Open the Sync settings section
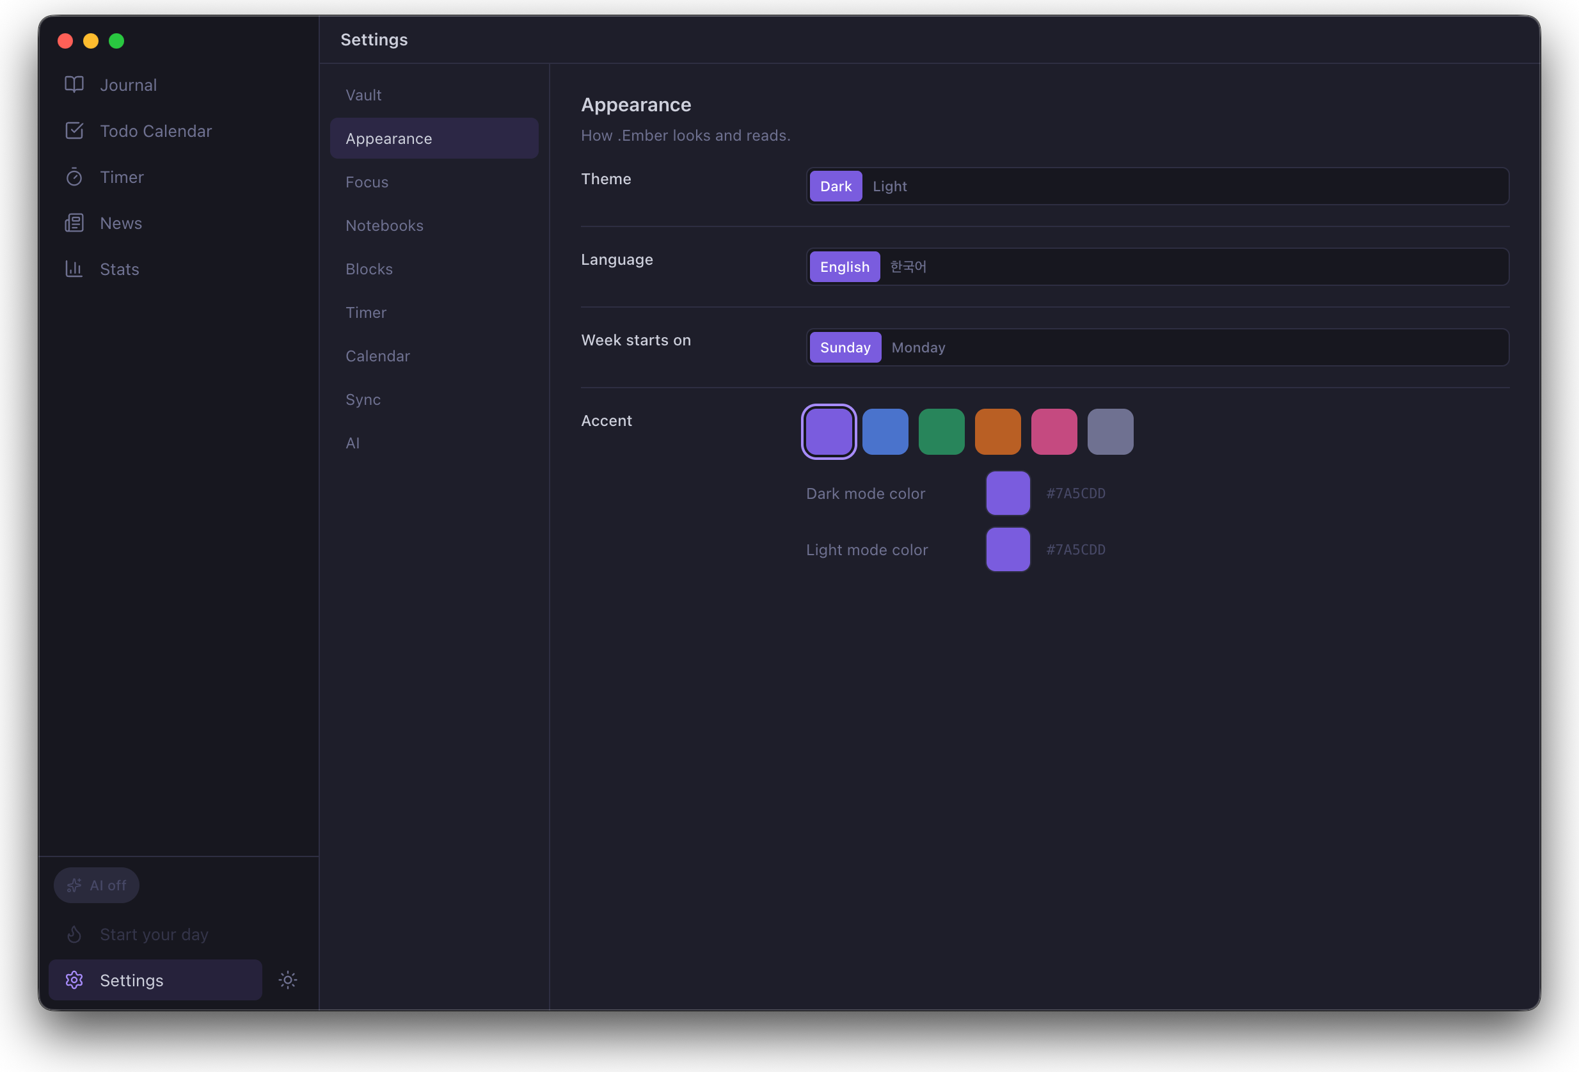The width and height of the screenshot is (1579, 1072). click(x=434, y=400)
